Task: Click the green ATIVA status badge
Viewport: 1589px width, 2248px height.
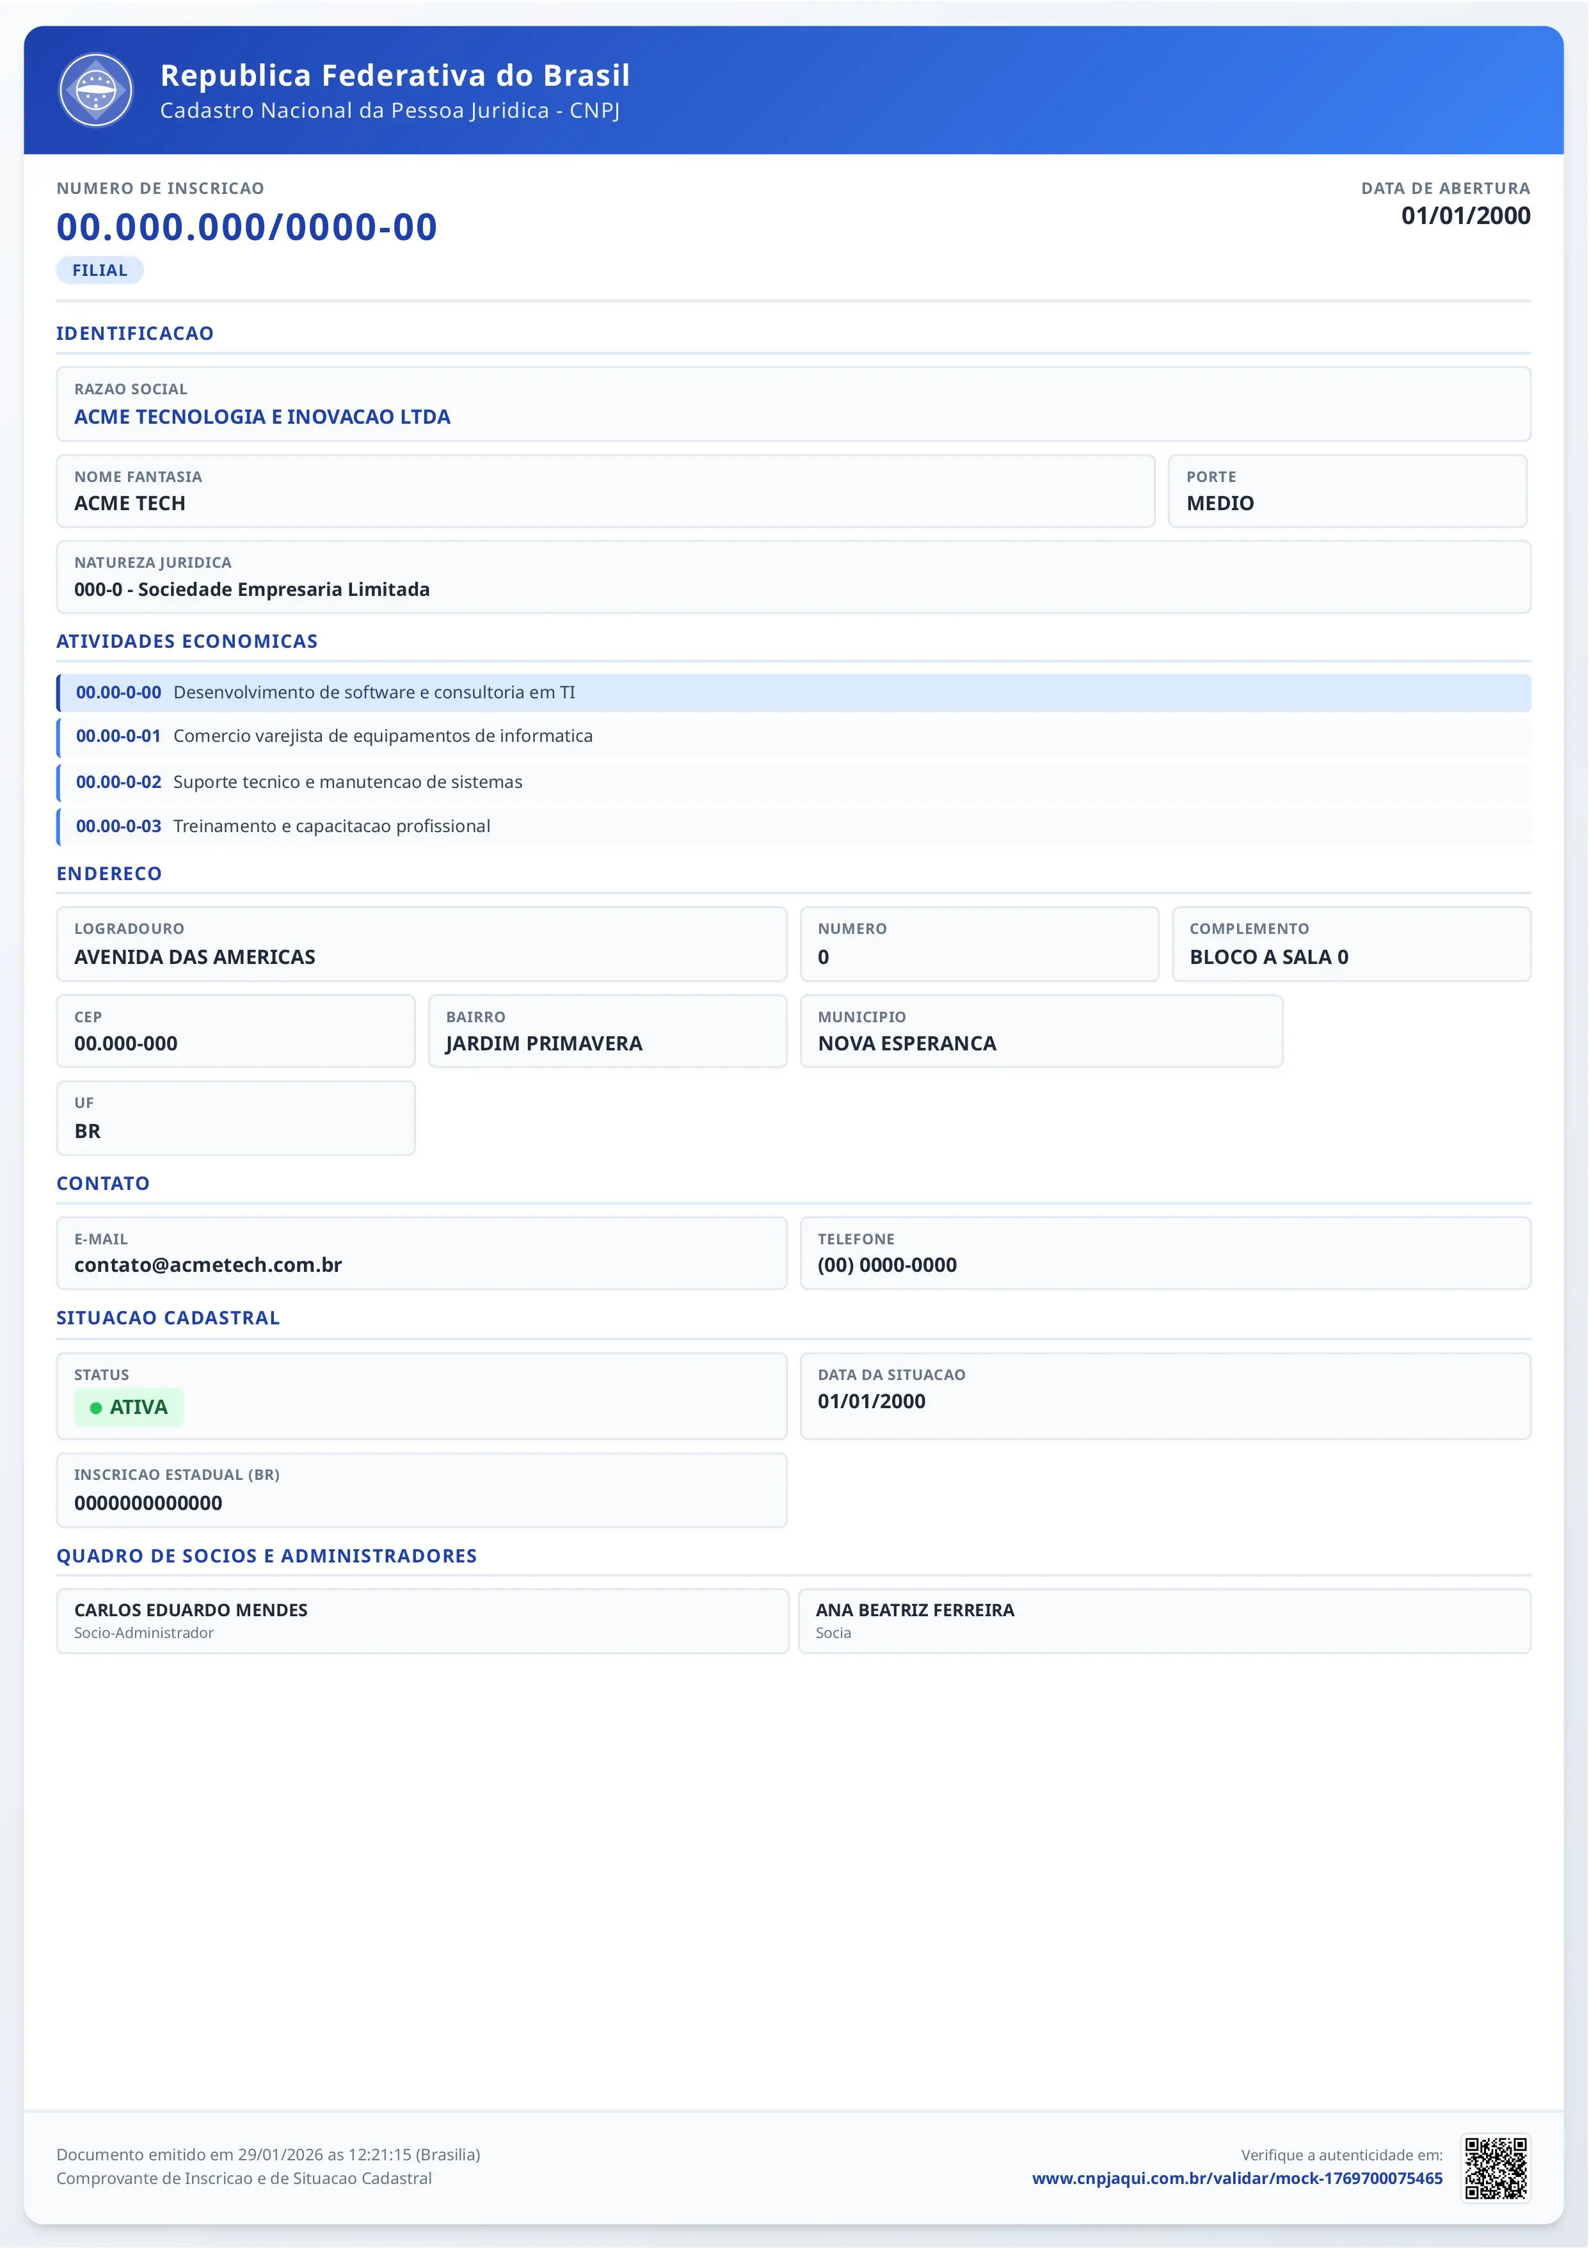Action: tap(128, 1407)
